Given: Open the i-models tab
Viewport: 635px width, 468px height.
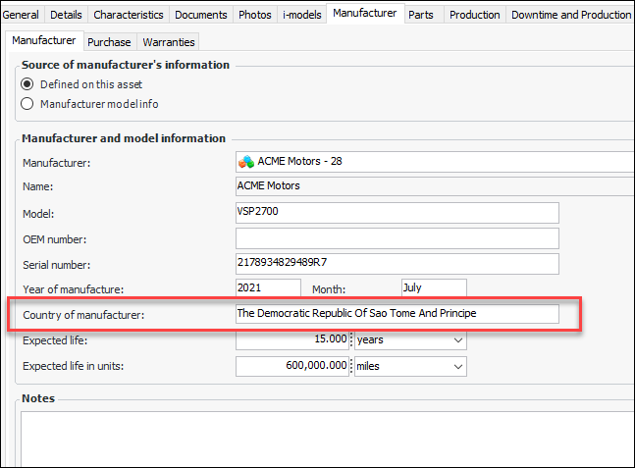Looking at the screenshot, I should click(301, 15).
